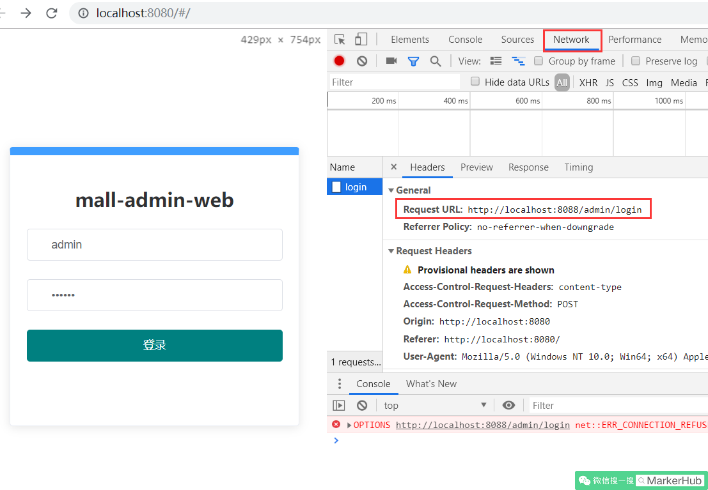This screenshot has width=708, height=490.
Task: Enable Group by frame checkbox
Action: 539,61
